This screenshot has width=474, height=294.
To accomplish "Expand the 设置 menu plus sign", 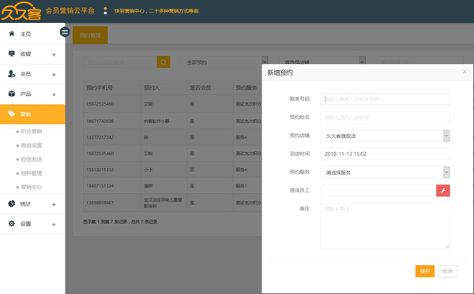I will tap(54, 225).
